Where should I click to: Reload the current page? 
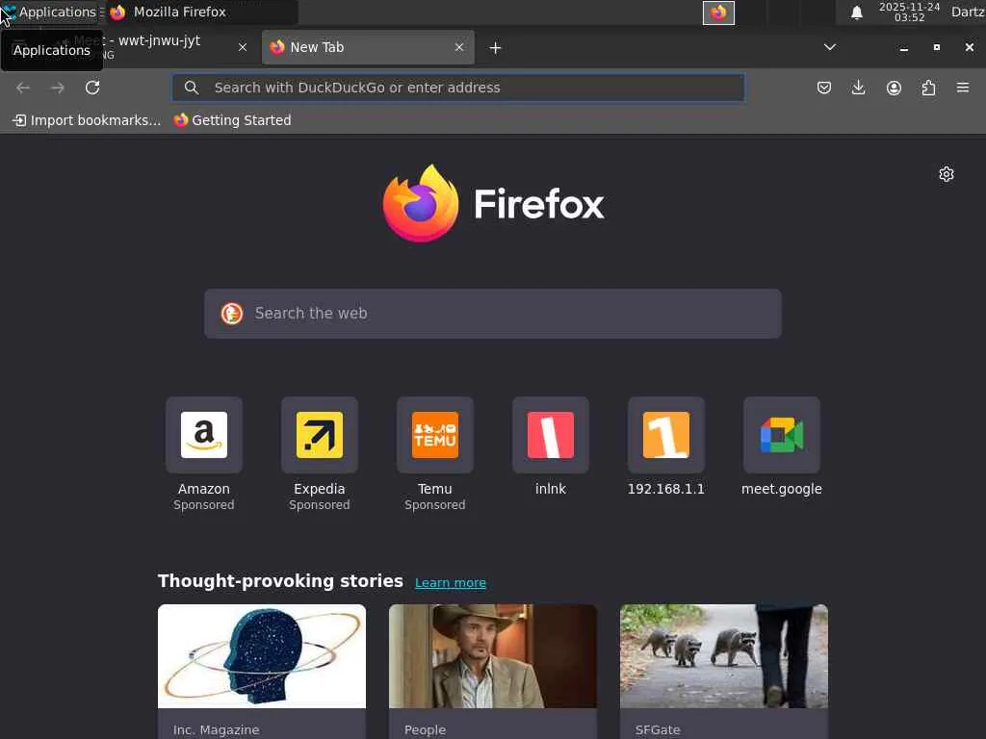click(92, 88)
